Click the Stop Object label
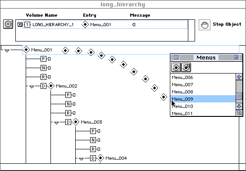The width and height of the screenshot is (246, 171). pyautogui.click(x=227, y=24)
